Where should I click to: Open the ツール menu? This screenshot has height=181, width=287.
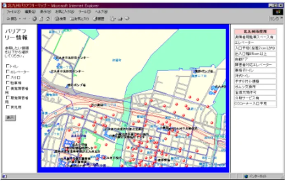click(84, 12)
